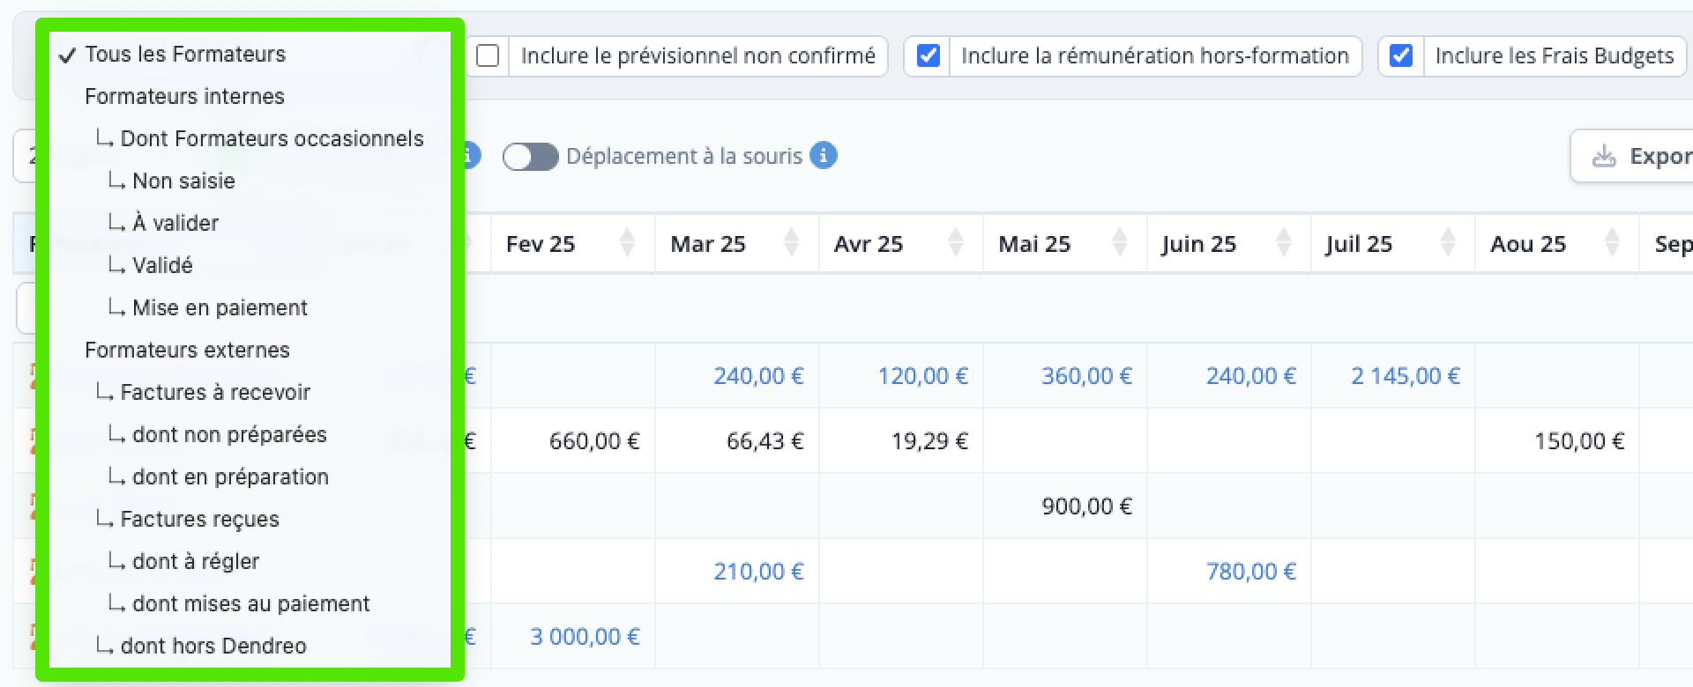Toggle Déplacement à la souris switch
The image size is (1693, 687).
click(x=530, y=156)
